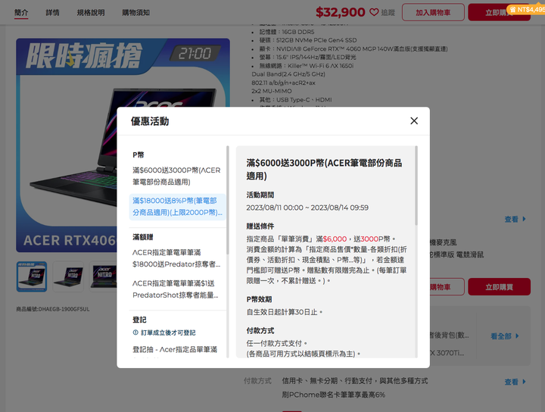
Task: Click the info icon beside 訂單成立後才可登記
Action: coord(135,332)
